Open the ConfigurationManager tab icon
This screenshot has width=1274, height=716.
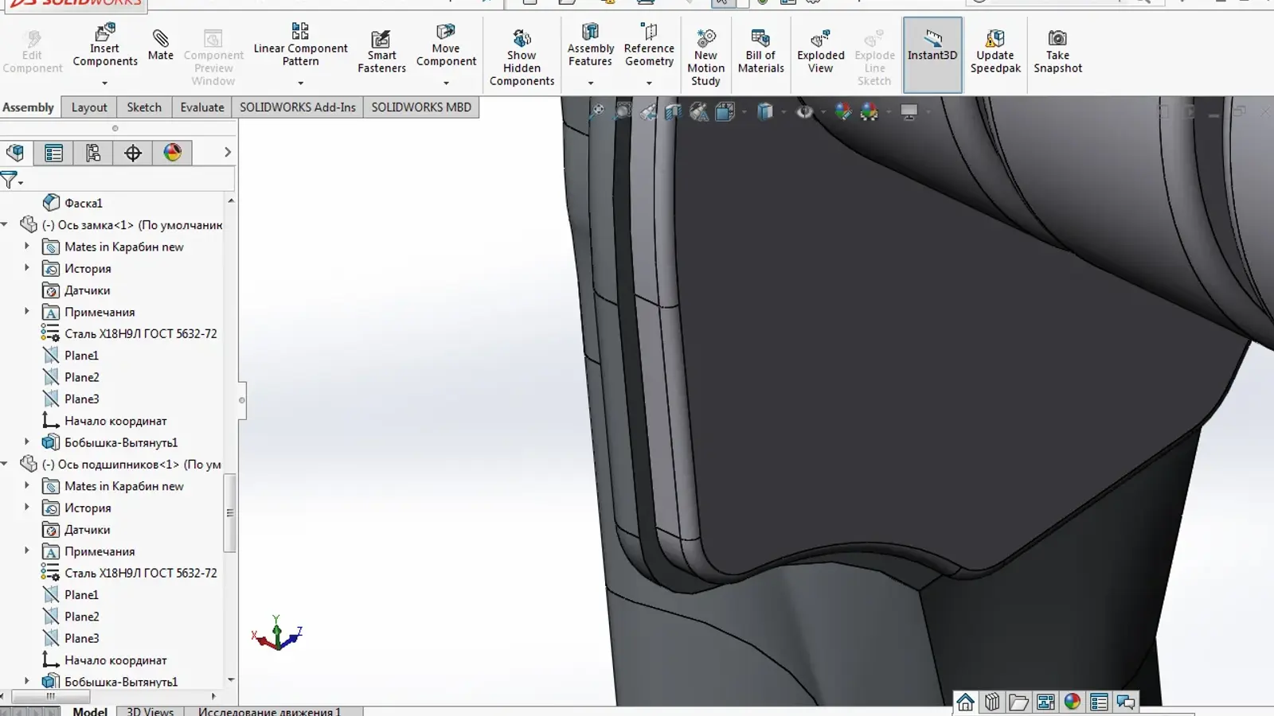(x=93, y=153)
